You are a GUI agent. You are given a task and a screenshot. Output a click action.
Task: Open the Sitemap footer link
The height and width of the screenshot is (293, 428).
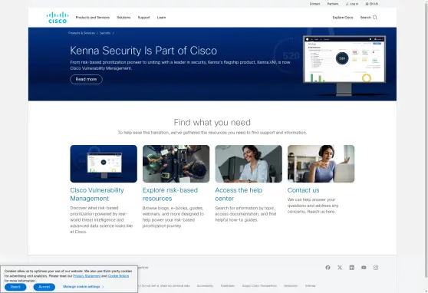point(311,286)
